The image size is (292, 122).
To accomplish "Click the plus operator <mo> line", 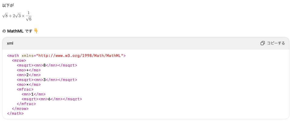I will coord(29,70).
